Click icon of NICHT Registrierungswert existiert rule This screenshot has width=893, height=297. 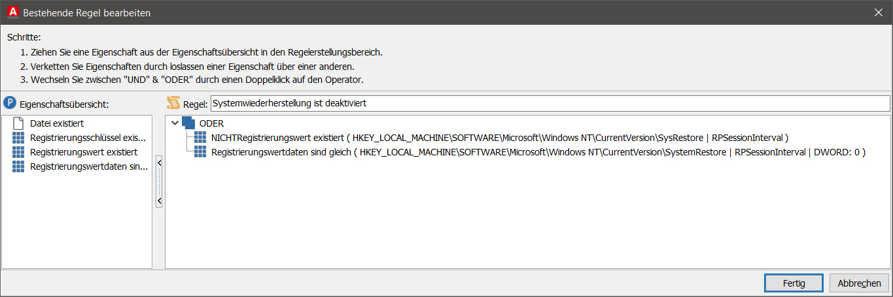(x=200, y=138)
